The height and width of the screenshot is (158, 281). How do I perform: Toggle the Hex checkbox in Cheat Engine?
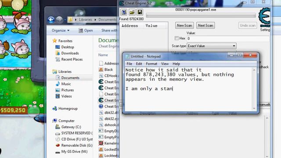pyautogui.click(x=177, y=38)
